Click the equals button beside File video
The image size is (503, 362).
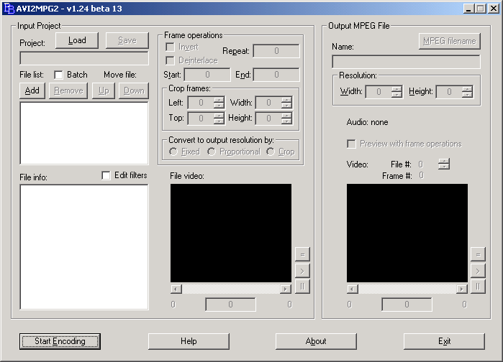click(x=302, y=254)
